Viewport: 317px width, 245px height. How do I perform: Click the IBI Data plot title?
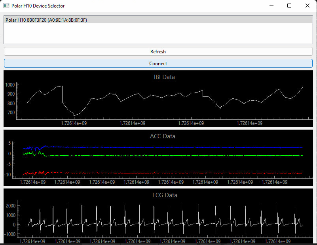point(164,77)
